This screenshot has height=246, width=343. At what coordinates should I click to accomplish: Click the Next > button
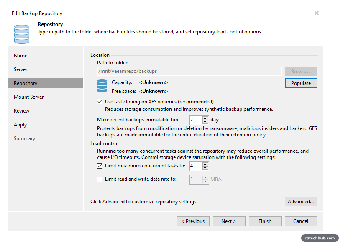(229, 221)
